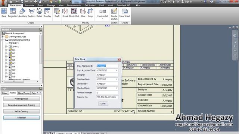Click the Create Sketch tool
Screen dimensions: 239x134
114,14
